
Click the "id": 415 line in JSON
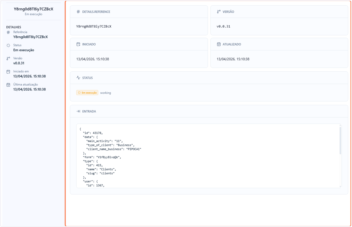pyautogui.click(x=94, y=165)
